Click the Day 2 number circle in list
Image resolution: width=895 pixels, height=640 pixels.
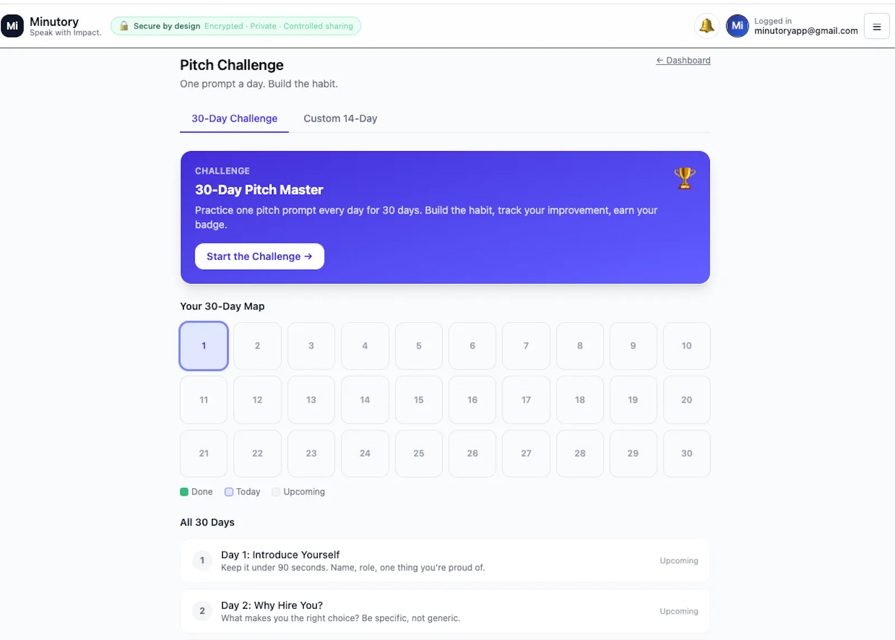pos(202,611)
